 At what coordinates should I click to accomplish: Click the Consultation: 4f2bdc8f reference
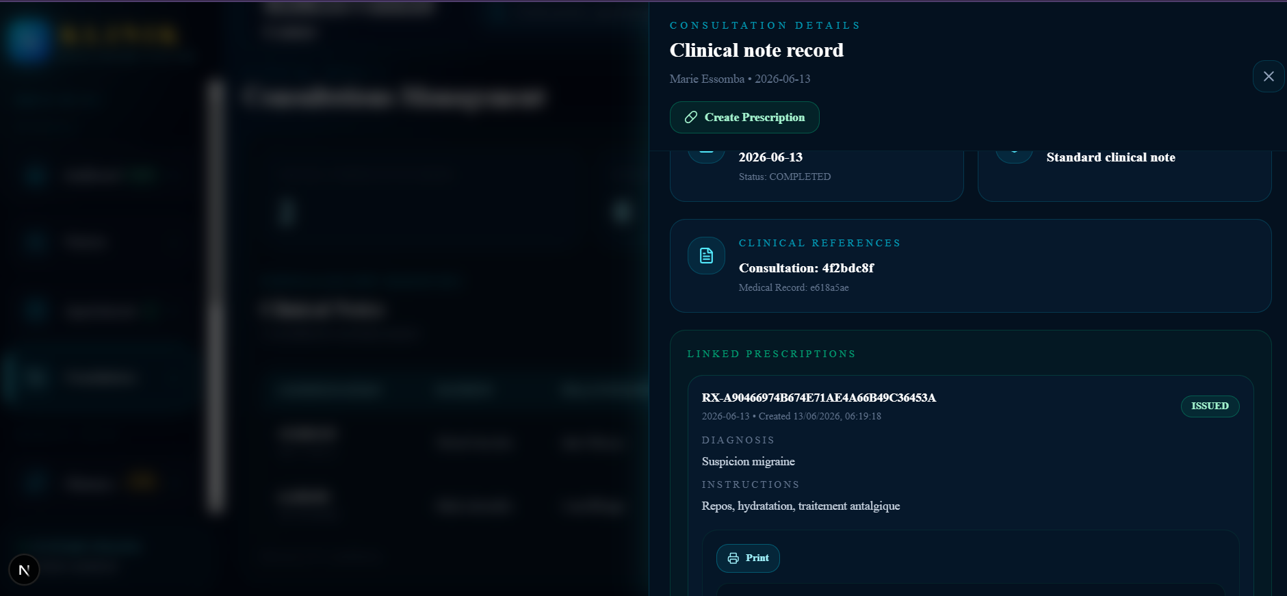click(806, 268)
